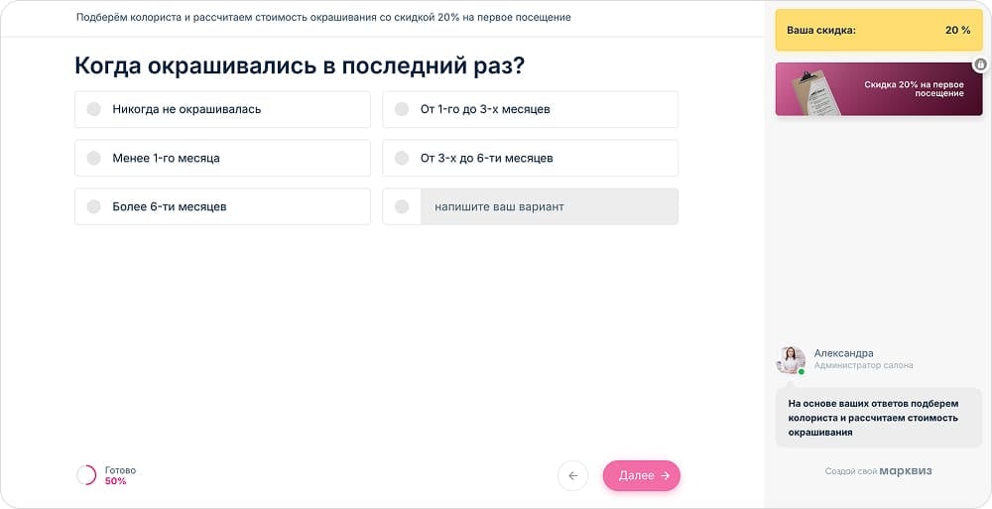
Task: Click the lock icon on discount banner
Action: point(980,64)
